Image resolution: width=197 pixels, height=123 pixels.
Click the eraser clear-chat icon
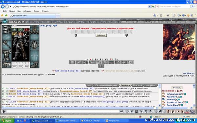127,111
